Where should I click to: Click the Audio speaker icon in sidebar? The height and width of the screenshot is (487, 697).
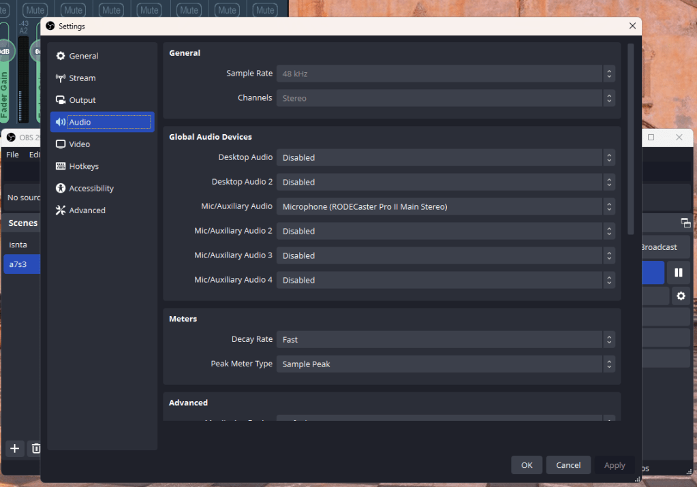[x=61, y=122]
